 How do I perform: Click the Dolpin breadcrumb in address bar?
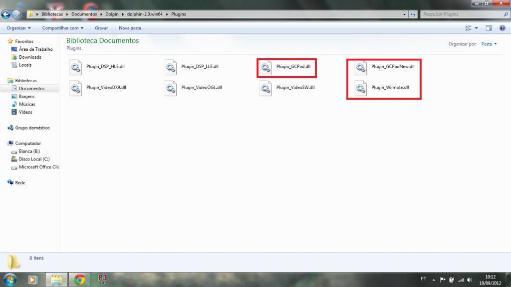point(112,14)
